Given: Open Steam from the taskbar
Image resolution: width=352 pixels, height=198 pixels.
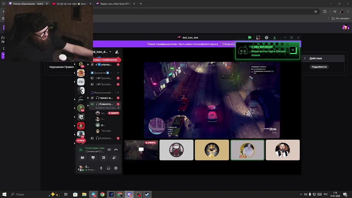Looking at the screenshot, I should pos(147,194).
